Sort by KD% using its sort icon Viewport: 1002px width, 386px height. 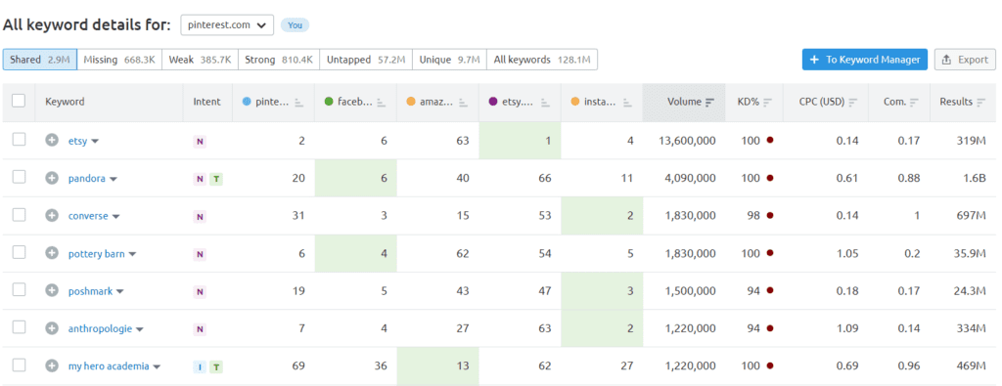coord(767,102)
